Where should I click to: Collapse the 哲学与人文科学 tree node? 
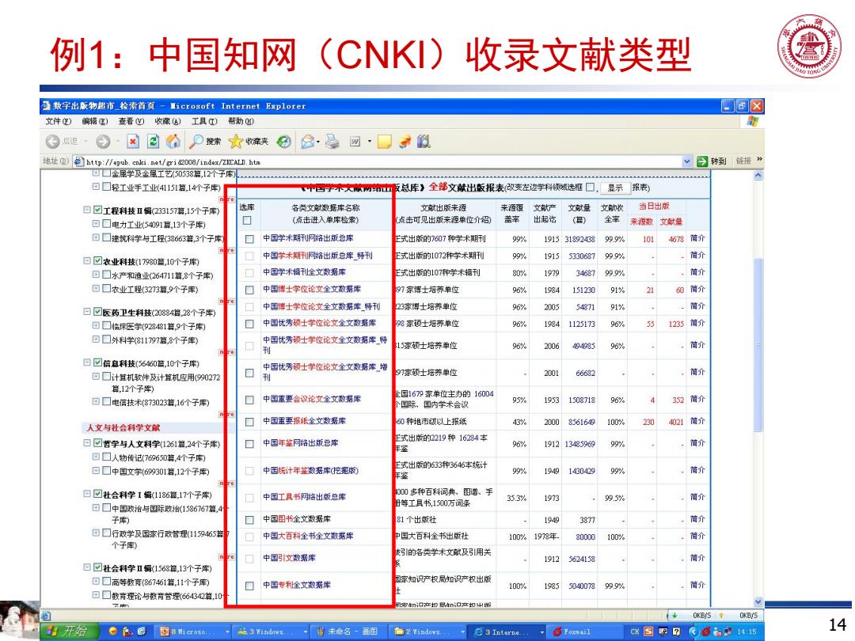(x=87, y=443)
